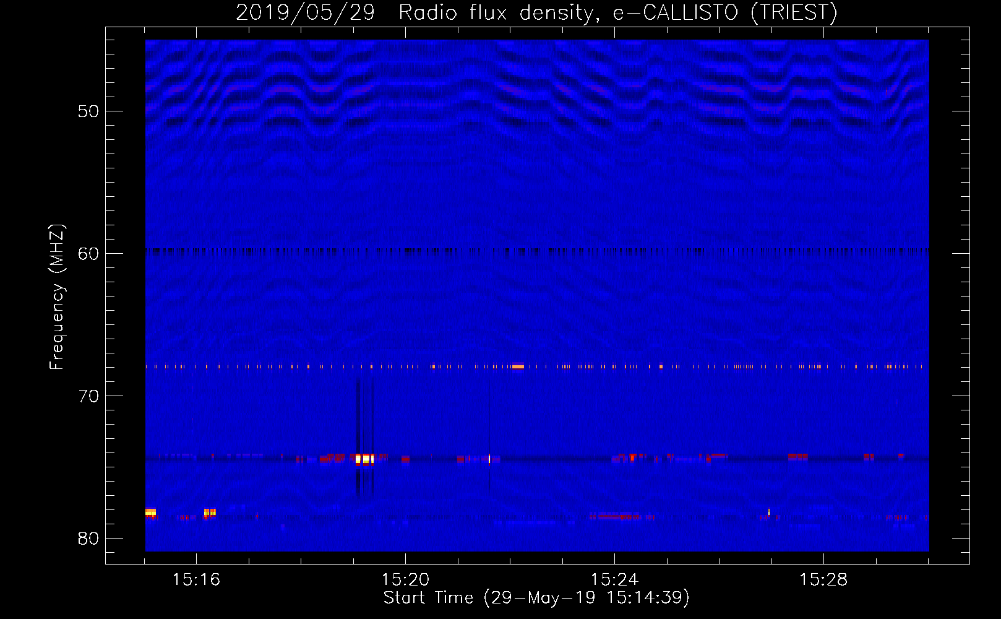This screenshot has height=619, width=1001.
Task: Click the plot title 'Radio flux density, e-CALLISTO (TRIEST)'
Action: (617, 13)
